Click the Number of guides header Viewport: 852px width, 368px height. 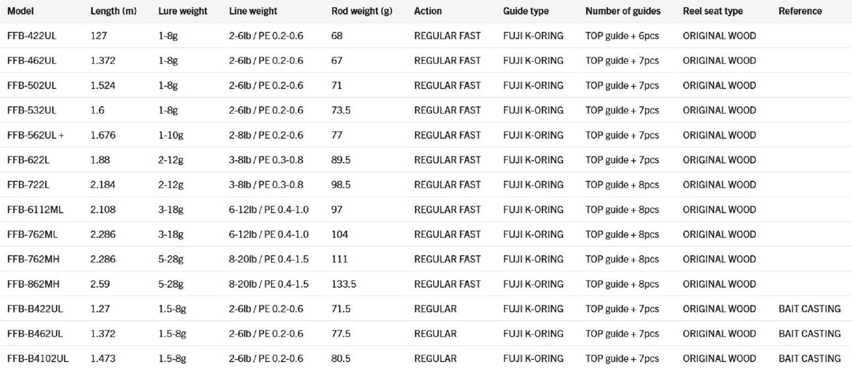(x=623, y=11)
